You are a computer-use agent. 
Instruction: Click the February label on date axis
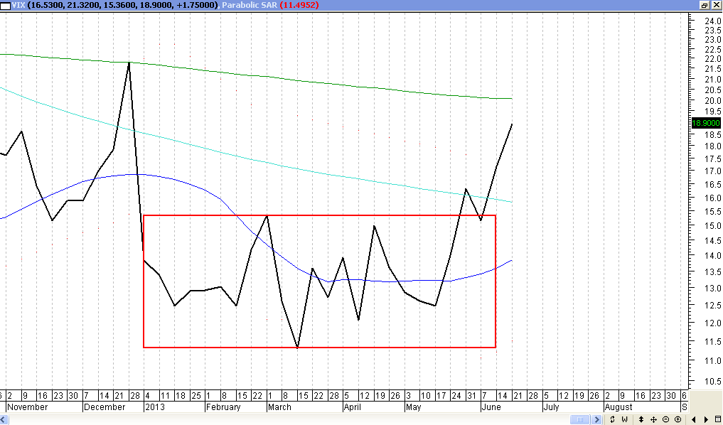[223, 407]
